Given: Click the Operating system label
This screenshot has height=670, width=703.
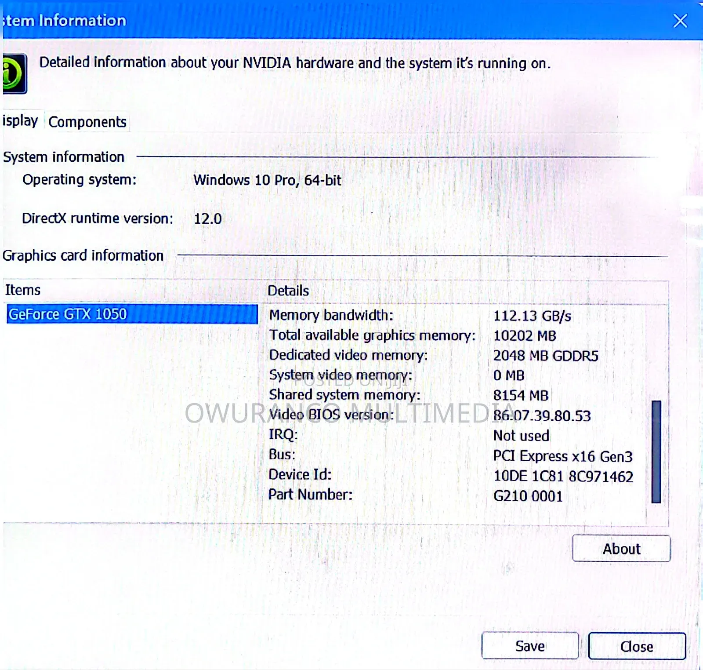Looking at the screenshot, I should 80,180.
